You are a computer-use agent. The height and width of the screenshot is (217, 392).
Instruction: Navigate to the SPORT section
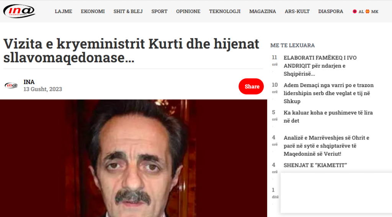(159, 11)
